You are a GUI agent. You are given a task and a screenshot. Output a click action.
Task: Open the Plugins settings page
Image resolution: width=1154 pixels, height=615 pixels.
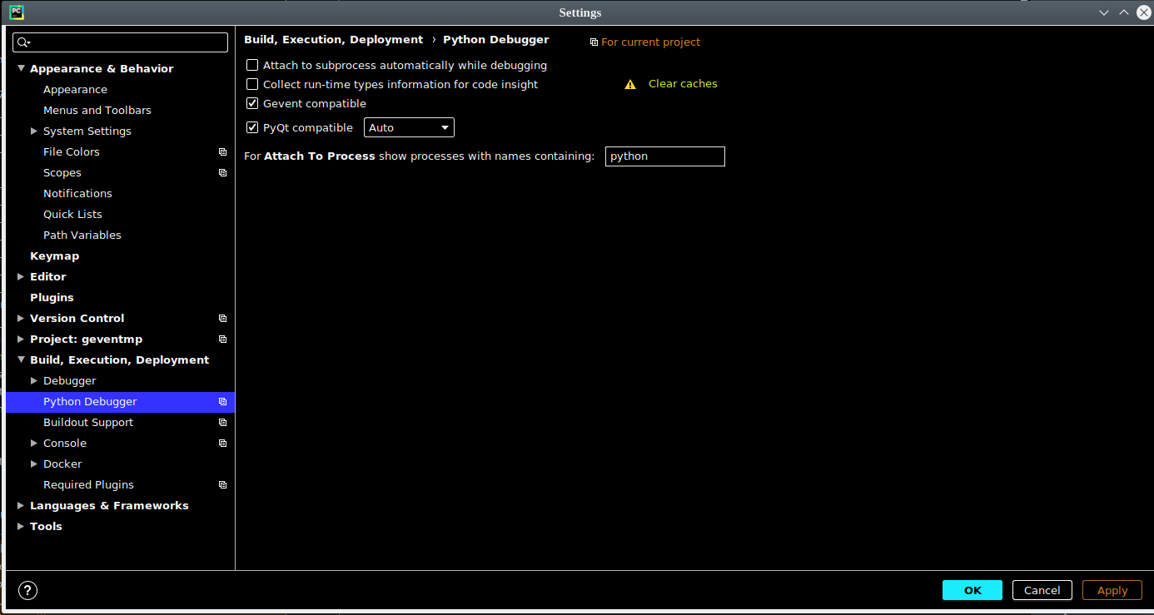52,297
